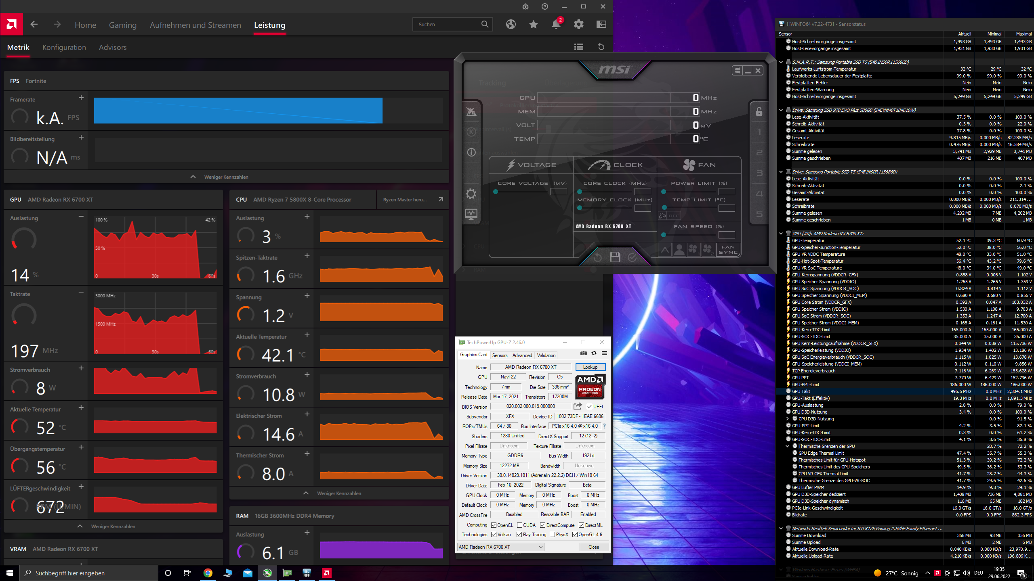Click the favorites star icon
The image size is (1034, 581).
(533, 25)
